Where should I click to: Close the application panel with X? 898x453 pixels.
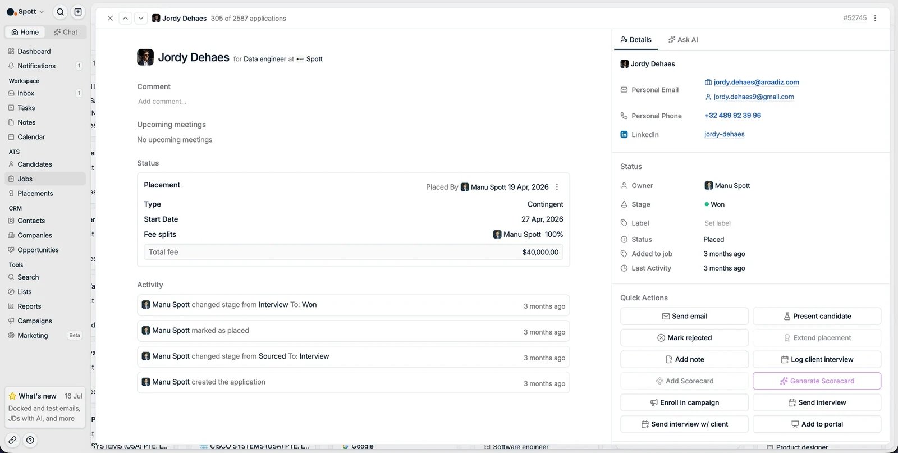[110, 18]
